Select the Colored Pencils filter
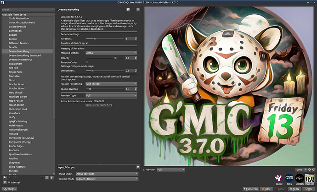The height and width of the screenshot is (192, 317). (17, 27)
